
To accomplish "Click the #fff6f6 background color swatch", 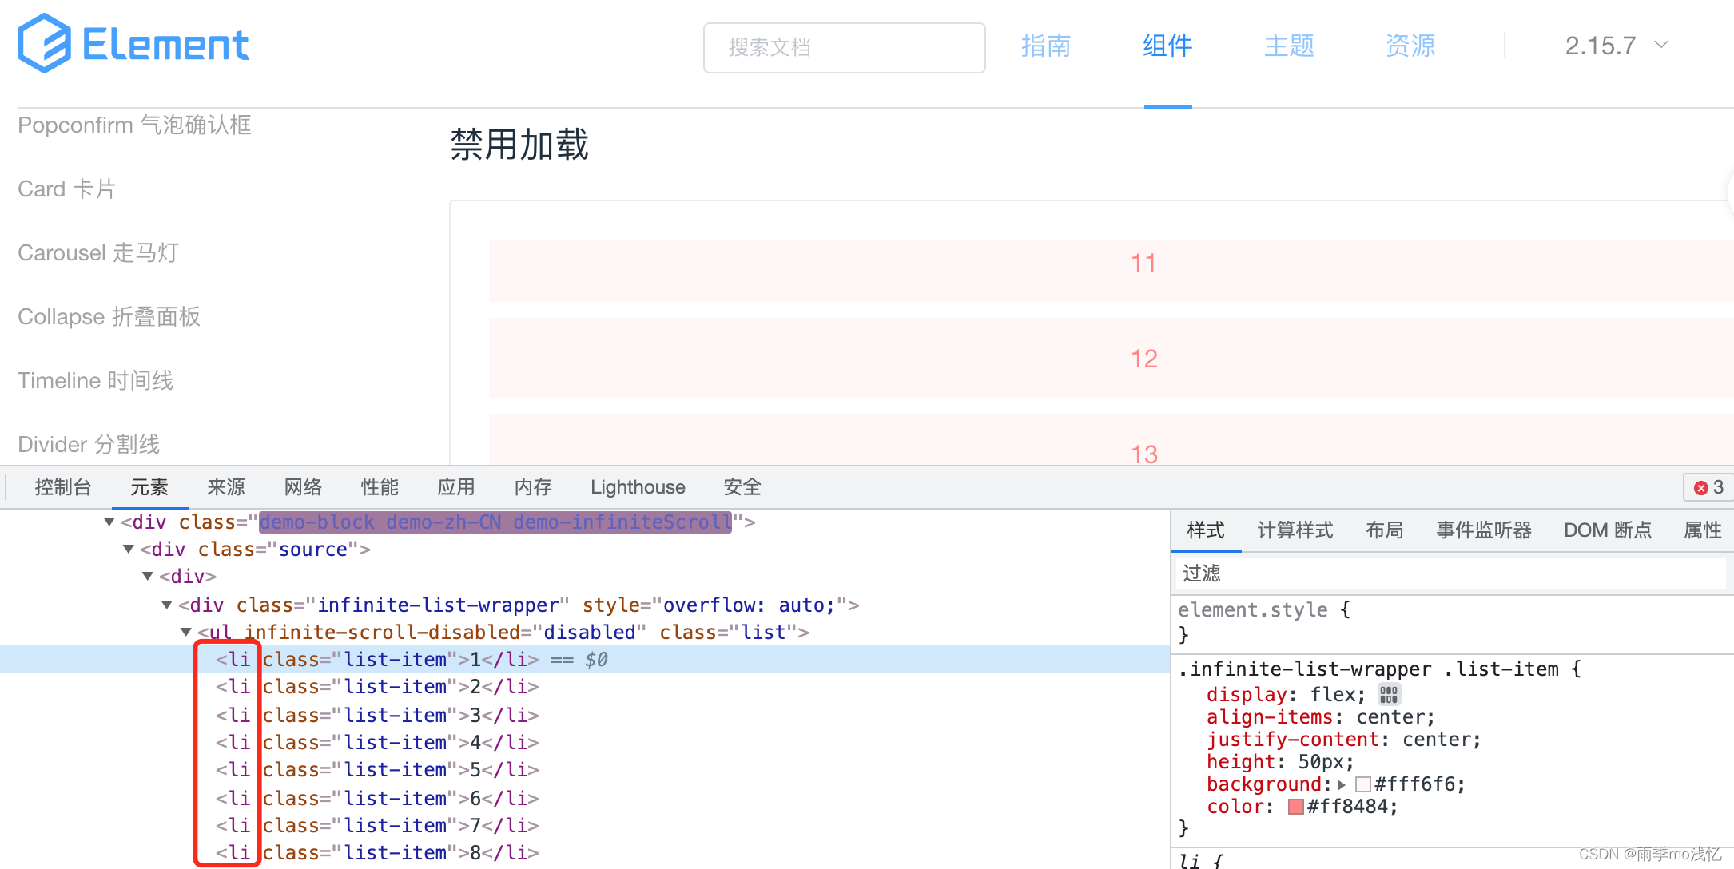I will tap(1363, 784).
